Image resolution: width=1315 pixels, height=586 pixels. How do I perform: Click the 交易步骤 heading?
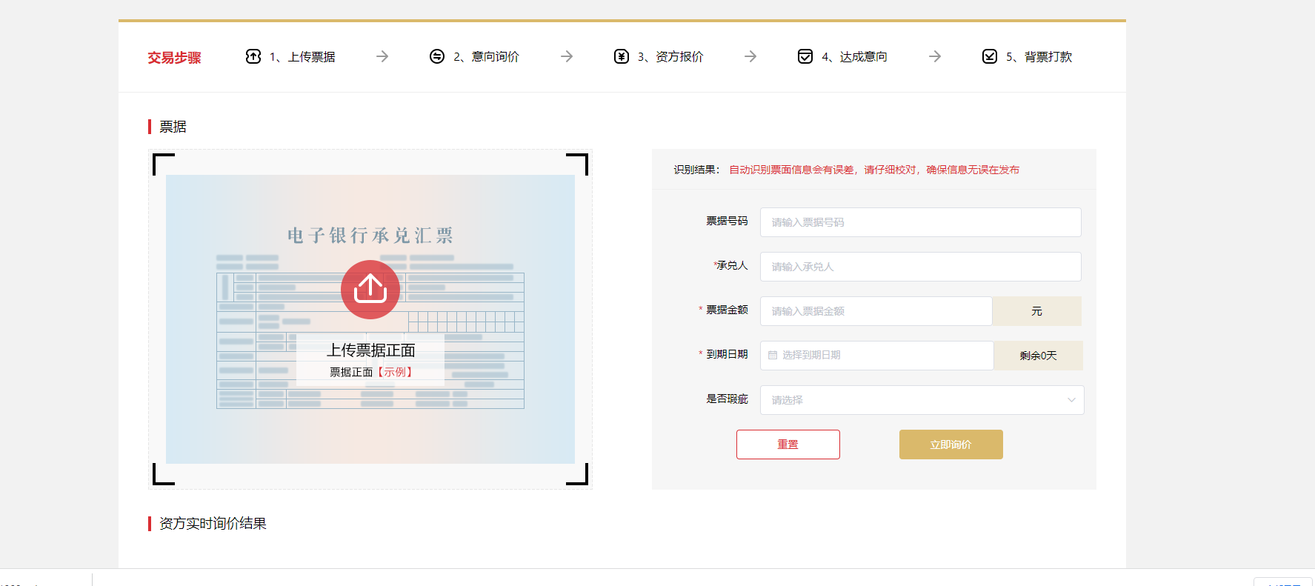coord(174,57)
